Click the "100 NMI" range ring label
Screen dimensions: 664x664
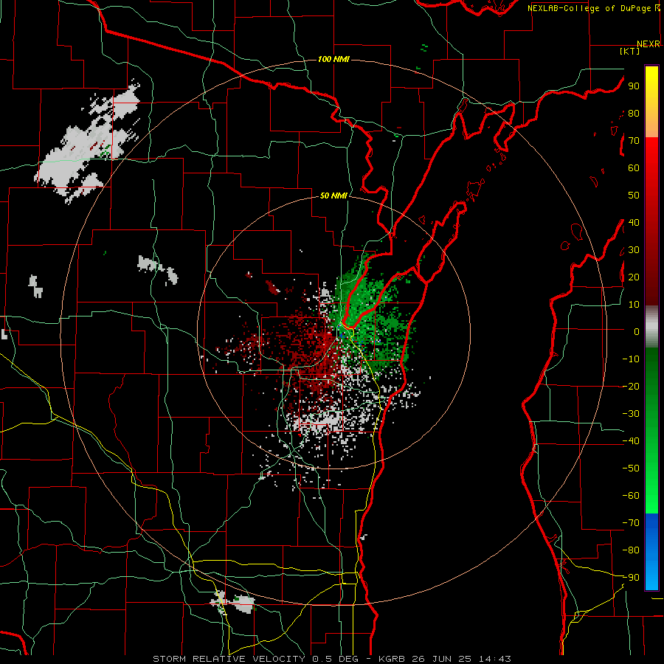coord(333,59)
